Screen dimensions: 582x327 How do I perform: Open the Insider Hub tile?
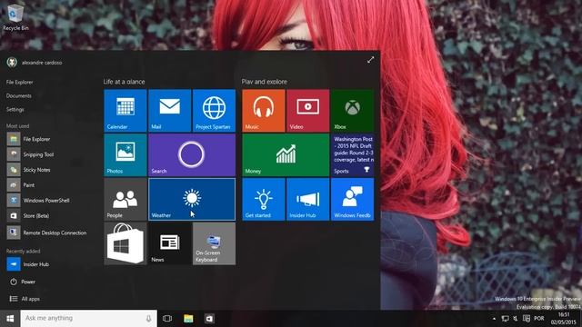[307, 199]
